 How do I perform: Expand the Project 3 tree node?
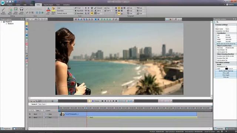click(x=2, y=22)
